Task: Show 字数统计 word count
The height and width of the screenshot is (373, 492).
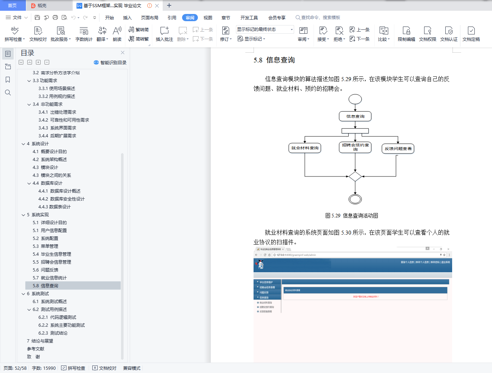Action: 84,34
